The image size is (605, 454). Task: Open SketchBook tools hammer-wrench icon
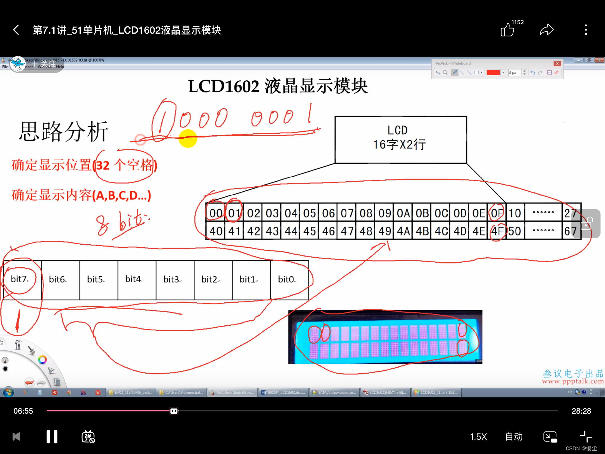[18, 344]
